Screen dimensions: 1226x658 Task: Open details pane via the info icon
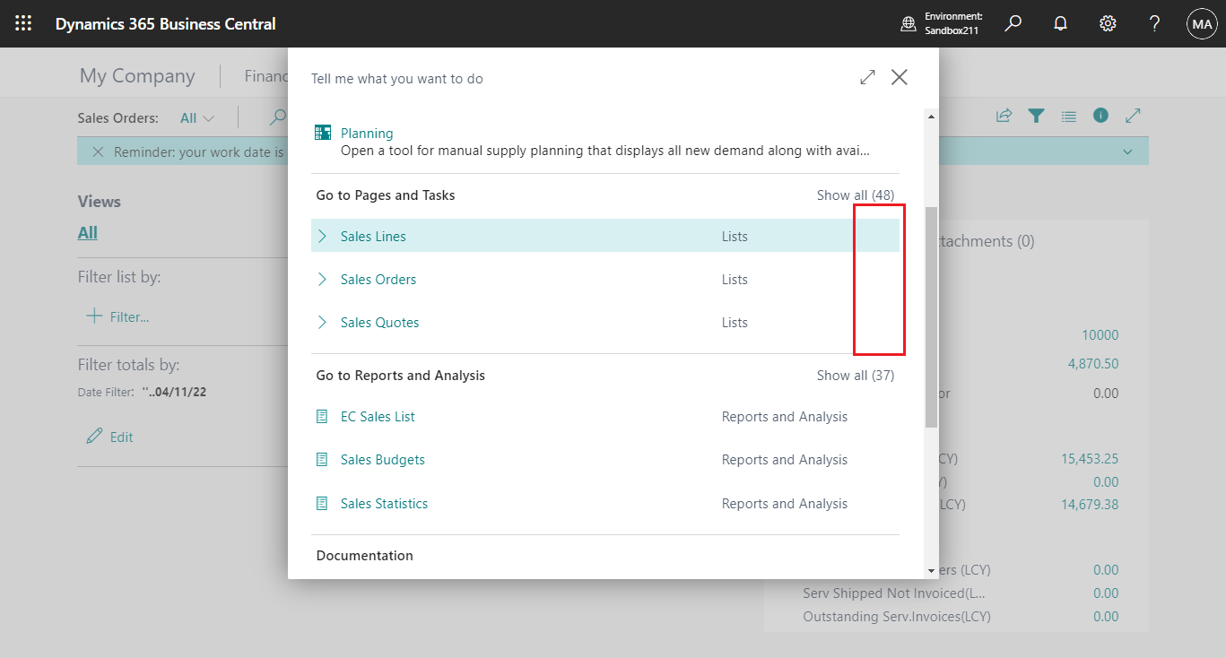pos(1100,116)
